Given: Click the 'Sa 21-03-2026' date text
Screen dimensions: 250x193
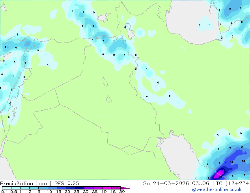Looking at the screenshot, I should tap(166, 184).
